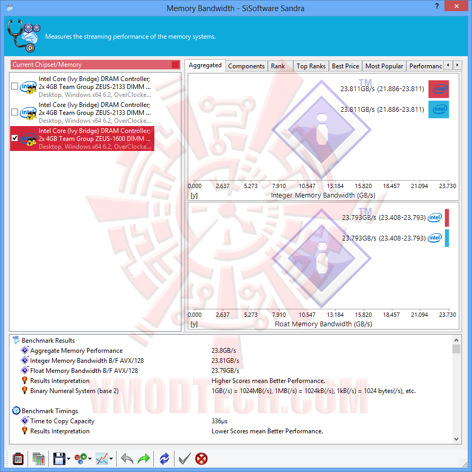This screenshot has width=472, height=472.
Task: Click the results list scroll down arrow
Action: point(456,439)
